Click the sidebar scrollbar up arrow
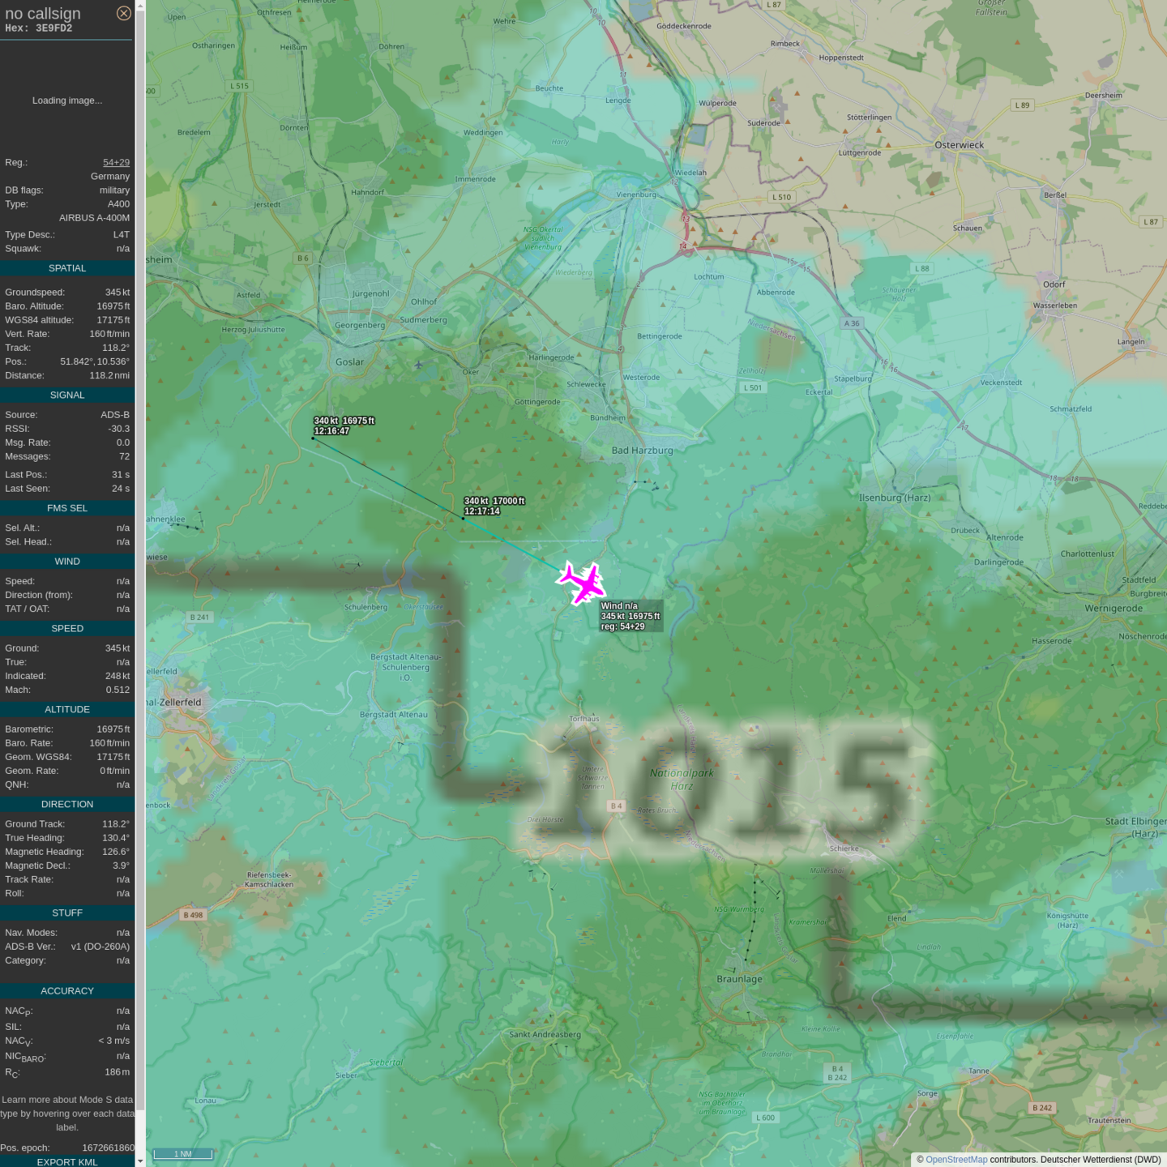This screenshot has height=1167, width=1167. pyautogui.click(x=140, y=6)
